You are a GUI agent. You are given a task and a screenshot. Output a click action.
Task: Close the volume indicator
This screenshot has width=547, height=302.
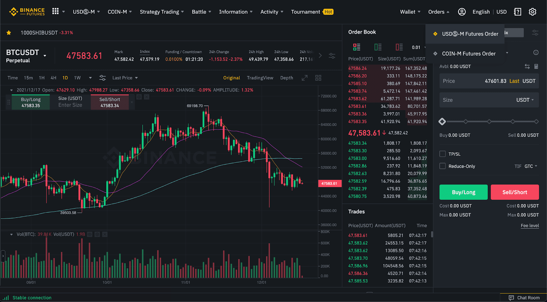click(x=105, y=234)
